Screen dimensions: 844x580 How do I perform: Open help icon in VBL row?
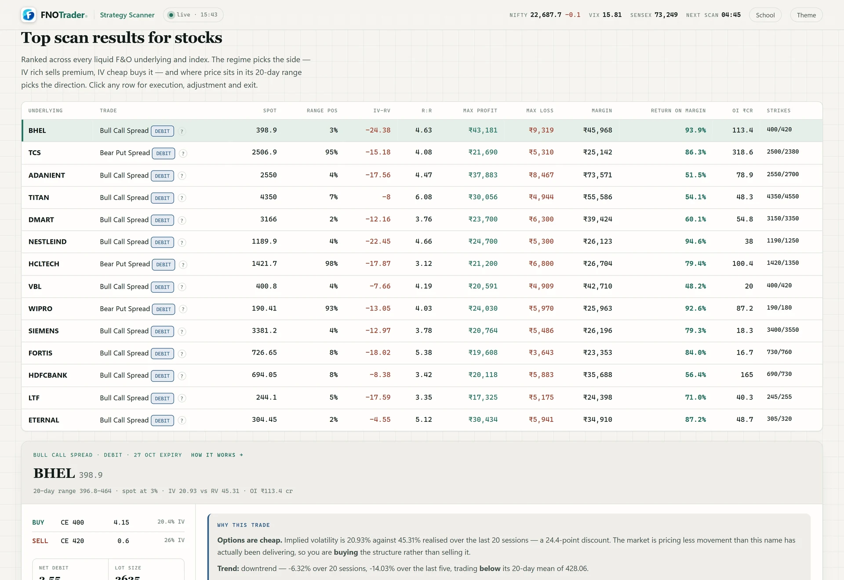pyautogui.click(x=182, y=287)
